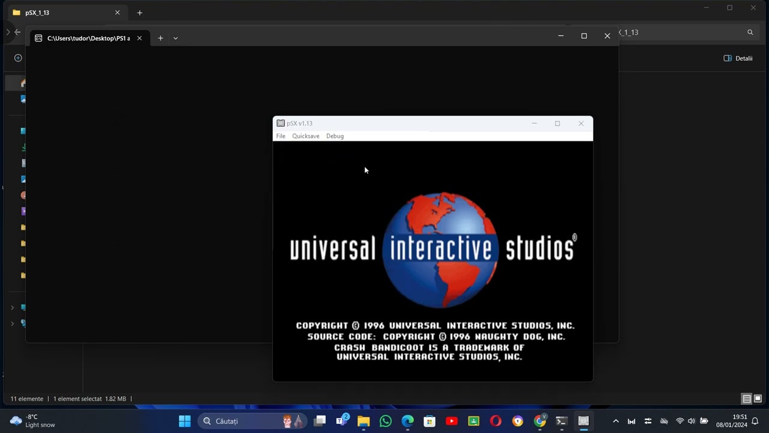Close the pSX_1_13 Explorer tab
Viewport: 769px width, 433px height.
click(x=117, y=13)
